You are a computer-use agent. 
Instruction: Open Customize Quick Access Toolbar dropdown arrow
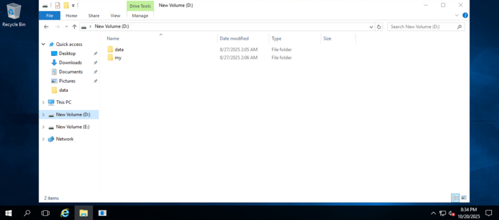(73, 5)
